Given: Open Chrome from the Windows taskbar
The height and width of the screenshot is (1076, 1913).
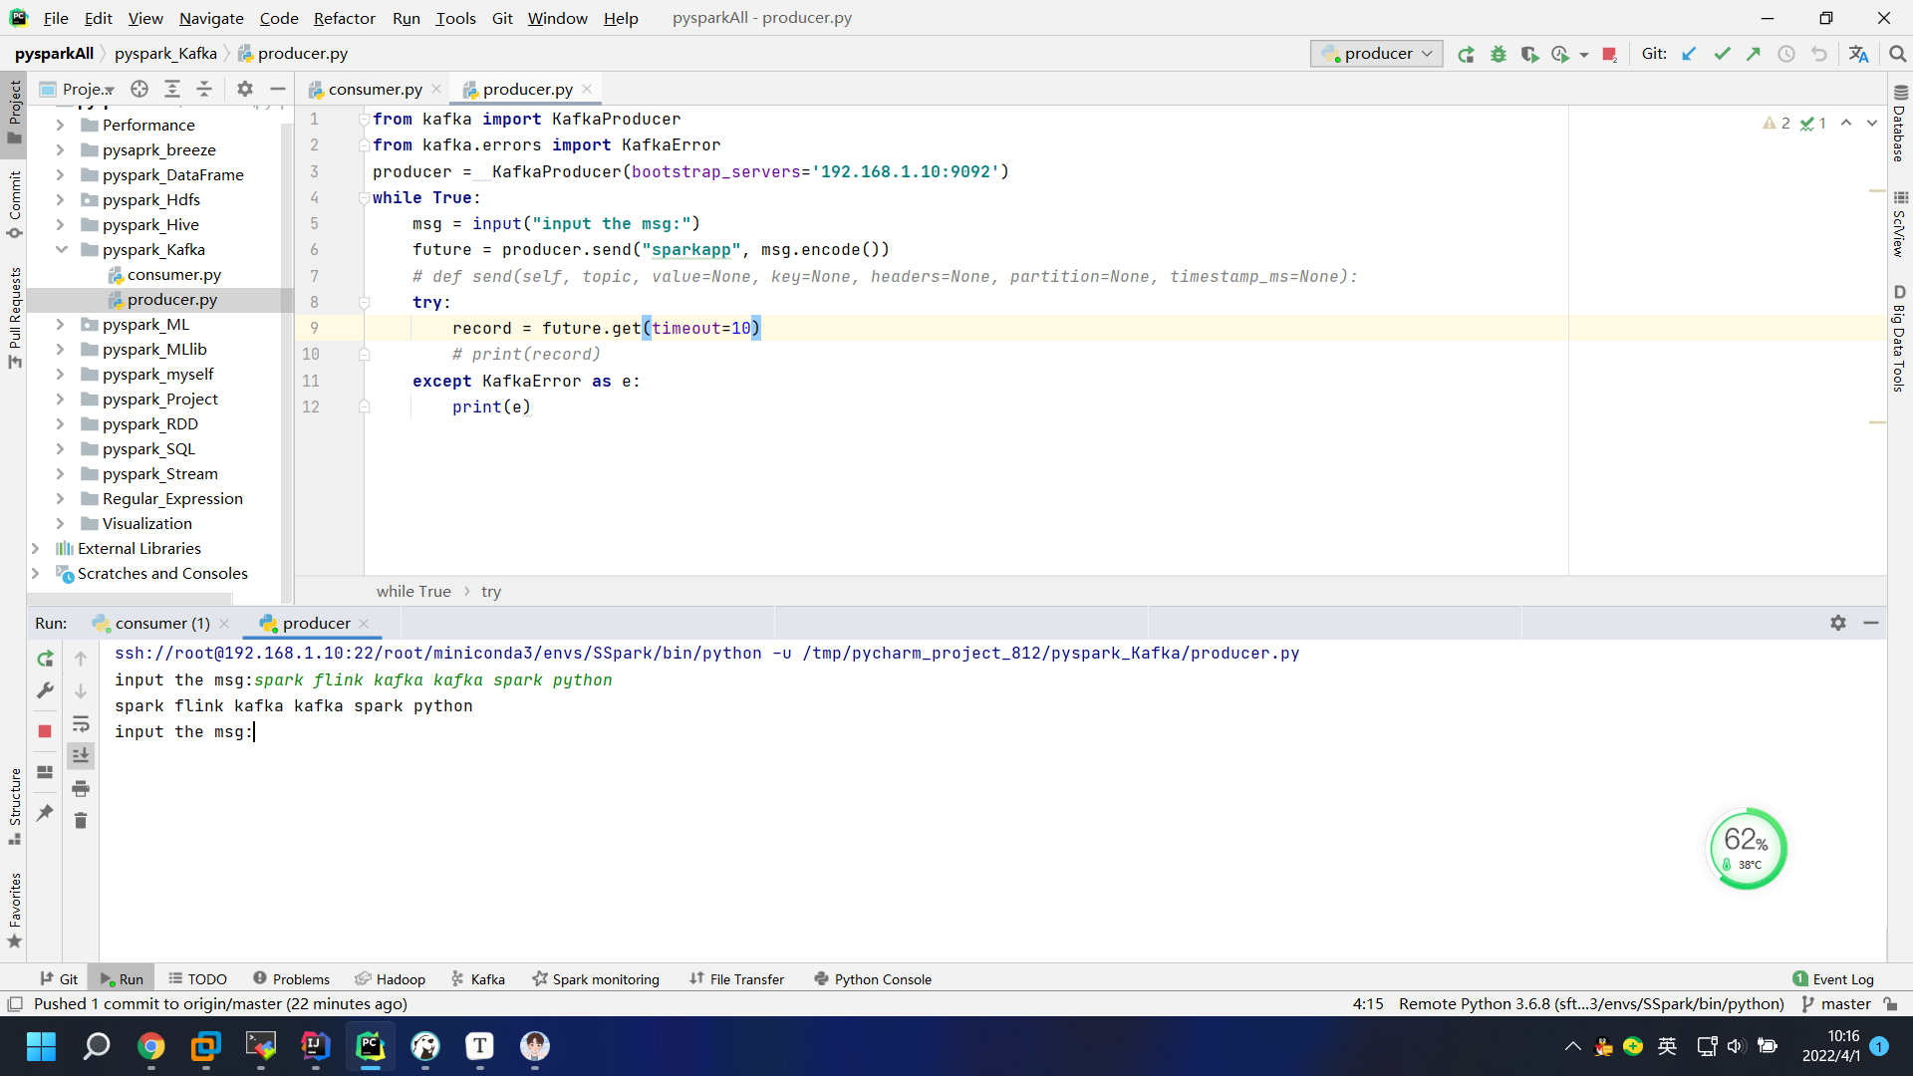Looking at the screenshot, I should [151, 1046].
